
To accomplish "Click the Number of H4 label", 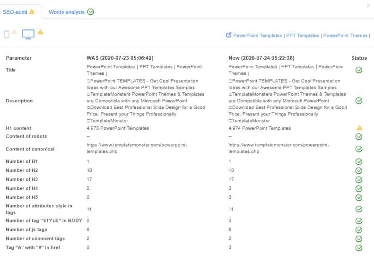I will coord(22,188).
